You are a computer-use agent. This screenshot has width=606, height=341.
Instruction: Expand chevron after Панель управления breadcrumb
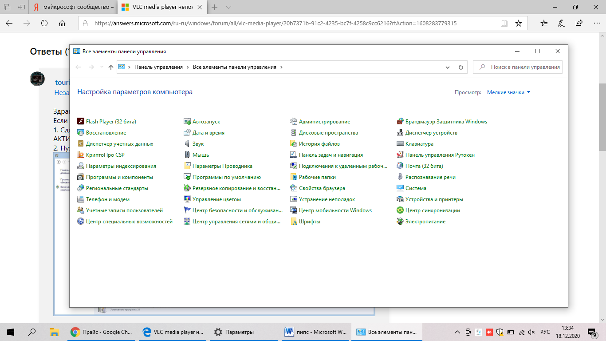188,67
